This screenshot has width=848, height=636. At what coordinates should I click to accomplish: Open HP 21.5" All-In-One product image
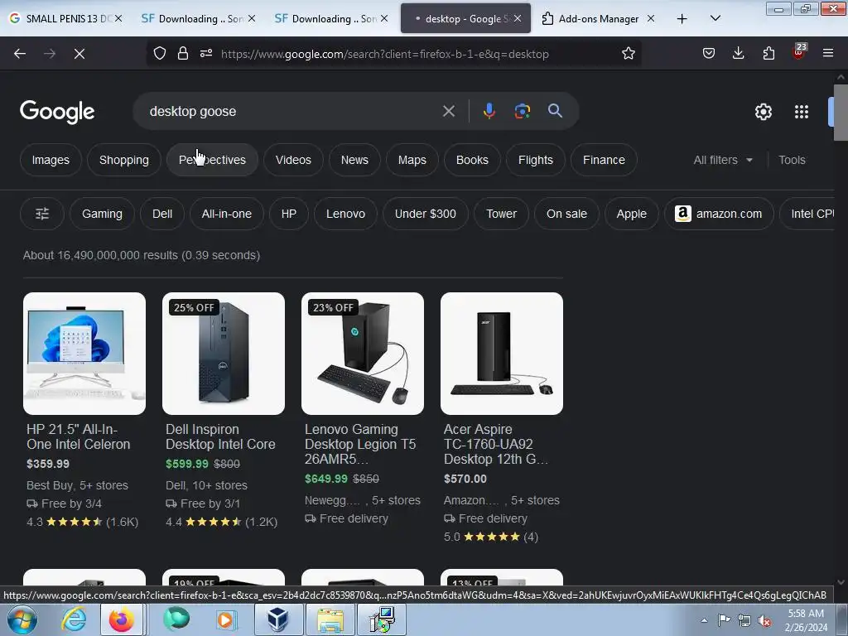(84, 354)
